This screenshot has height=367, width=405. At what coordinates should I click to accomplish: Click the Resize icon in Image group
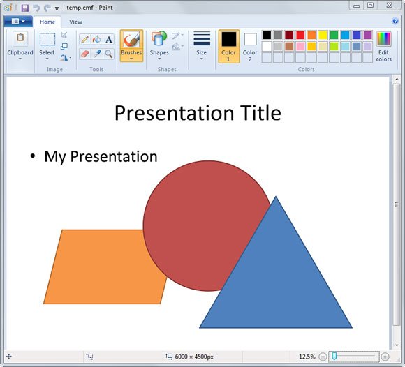tap(64, 47)
